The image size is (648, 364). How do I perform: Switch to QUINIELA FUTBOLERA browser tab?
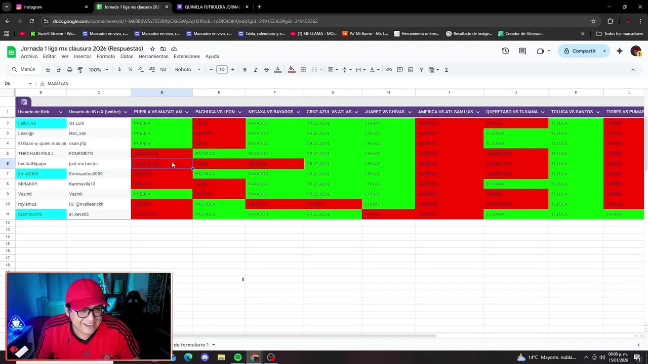click(x=212, y=7)
